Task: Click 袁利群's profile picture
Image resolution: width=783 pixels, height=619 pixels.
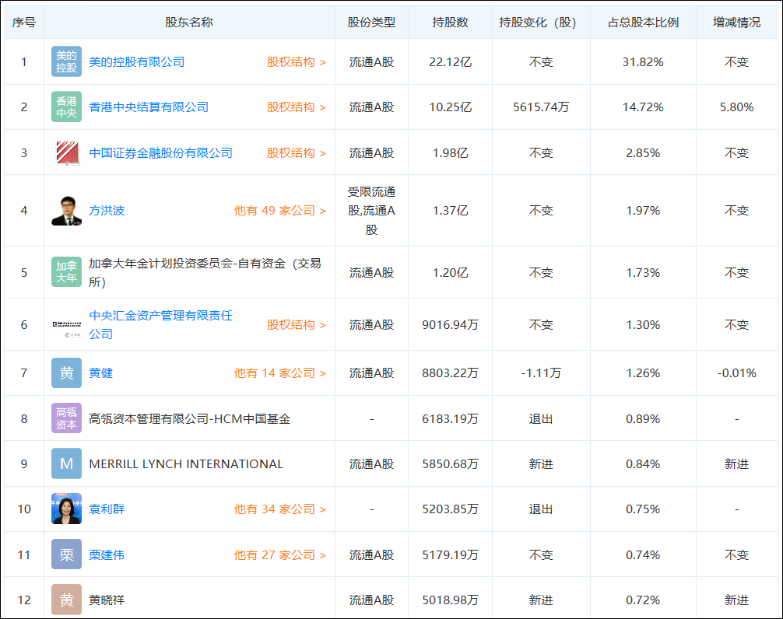Action: 66,509
